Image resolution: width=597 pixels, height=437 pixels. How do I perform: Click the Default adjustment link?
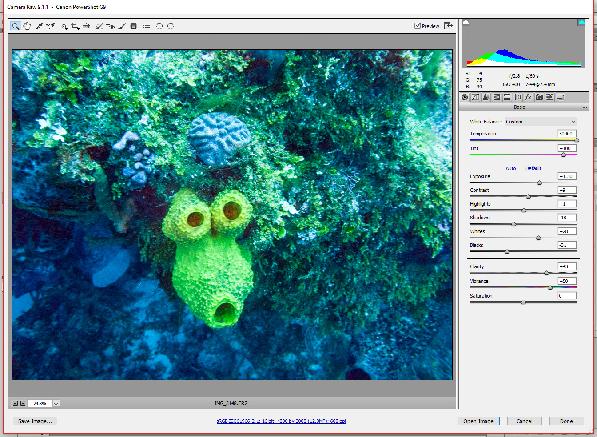click(x=533, y=168)
